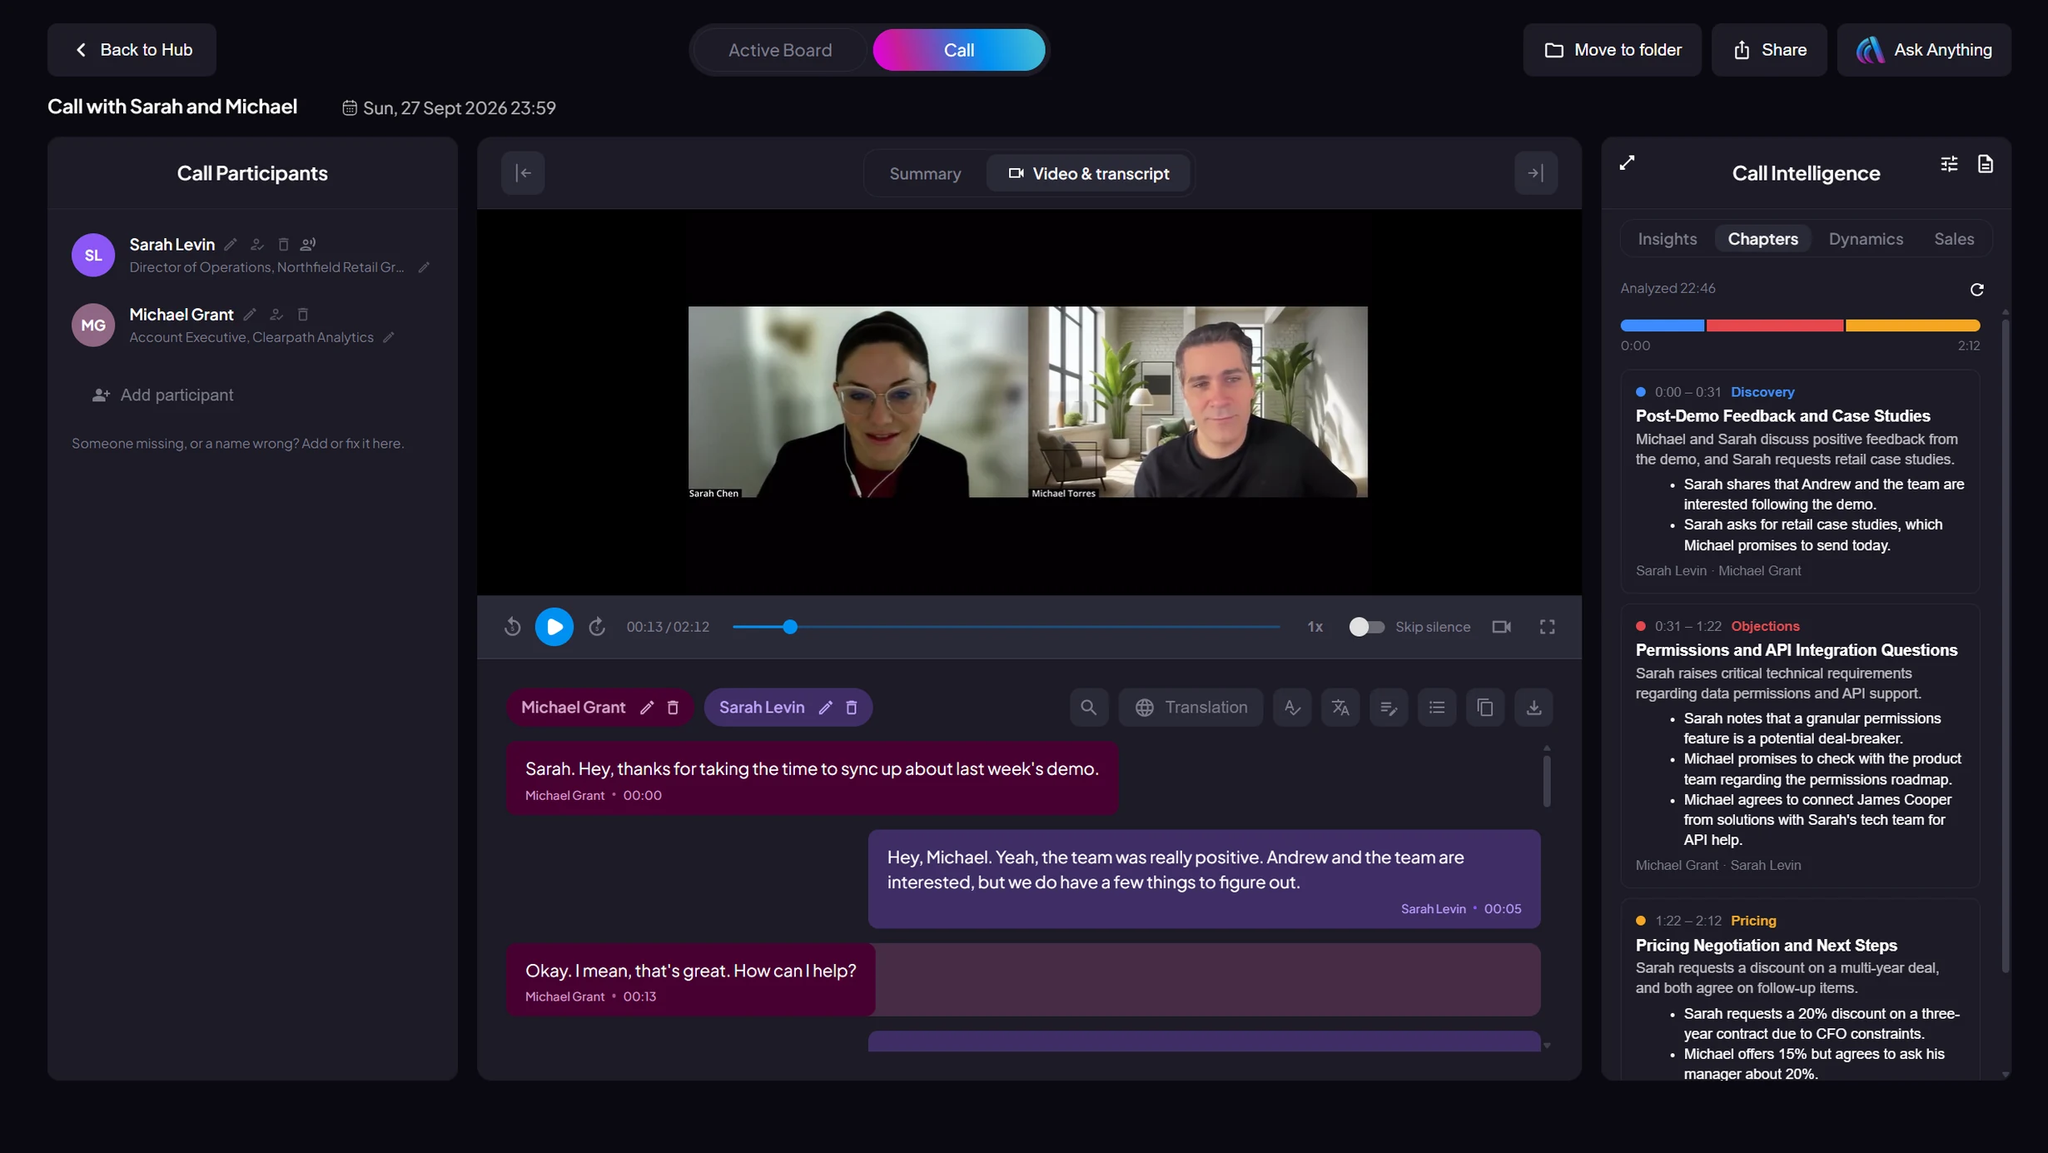Image resolution: width=2048 pixels, height=1153 pixels.
Task: Click Move to folder button
Action: pyautogui.click(x=1613, y=50)
